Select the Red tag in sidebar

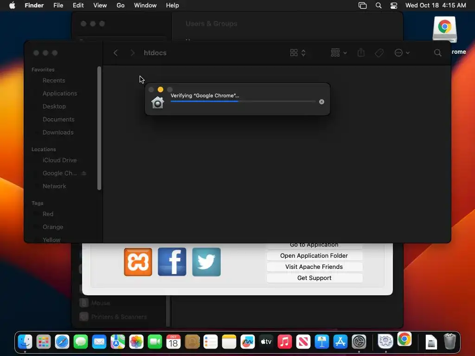pyautogui.click(x=48, y=214)
